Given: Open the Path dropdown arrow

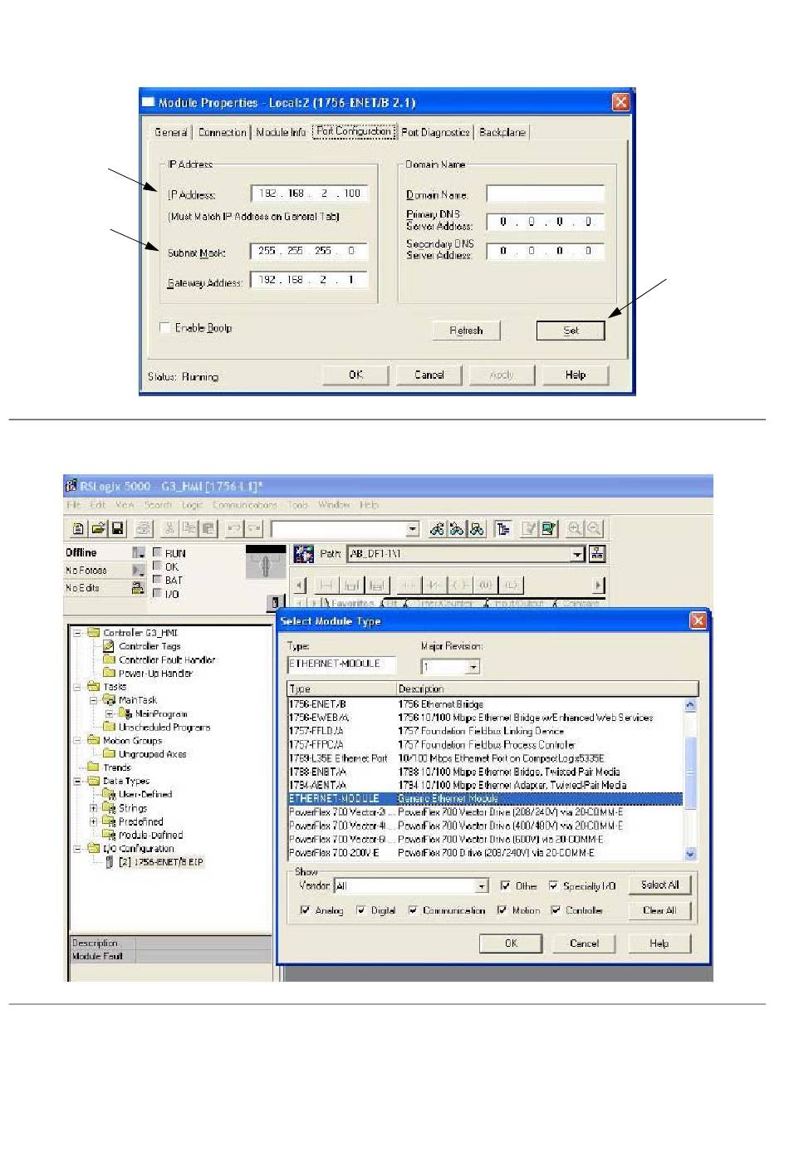Looking at the screenshot, I should coord(578,554).
